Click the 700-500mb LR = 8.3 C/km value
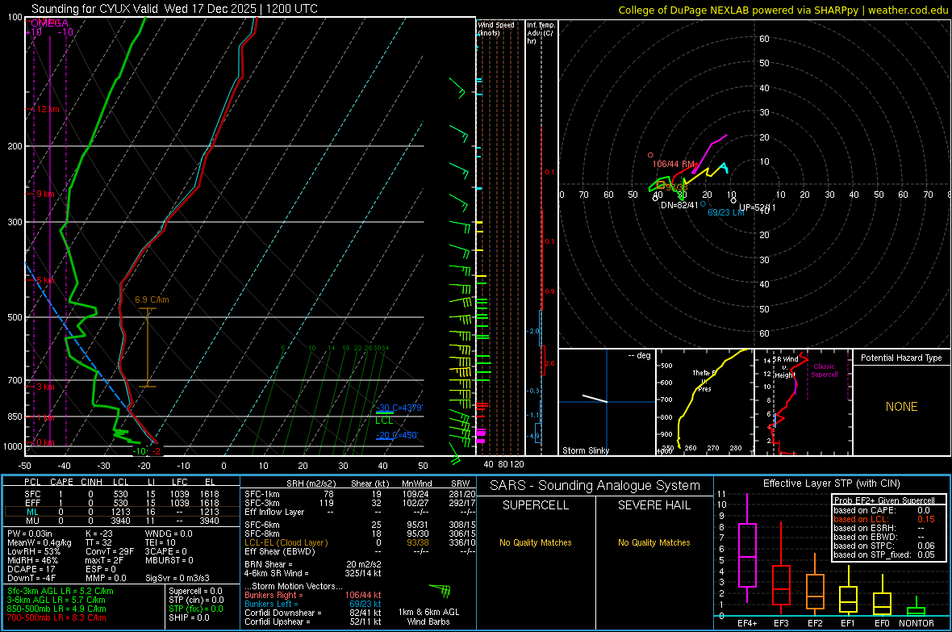 click(56, 617)
